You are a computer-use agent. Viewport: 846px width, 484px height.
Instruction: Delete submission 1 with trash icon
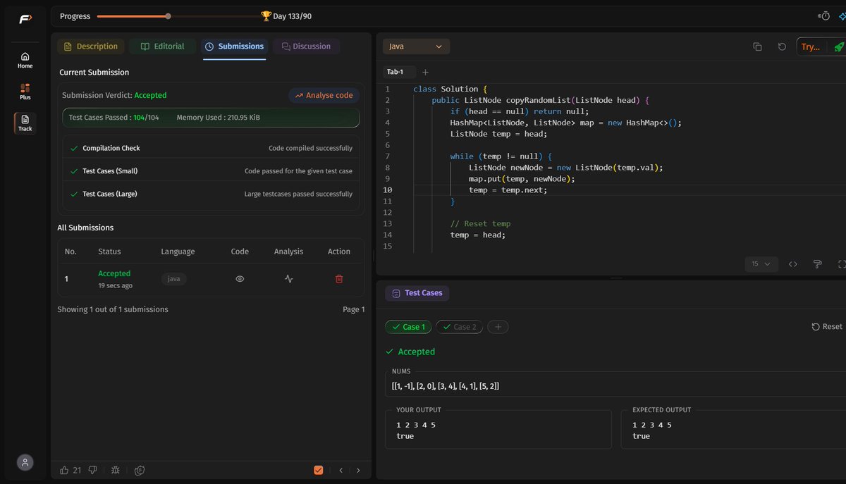click(339, 279)
